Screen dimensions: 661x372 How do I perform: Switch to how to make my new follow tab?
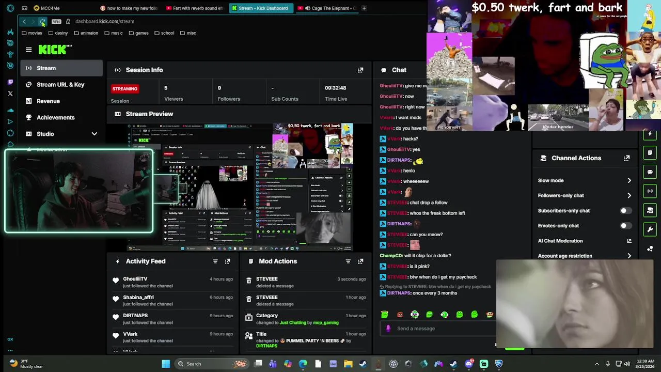[x=129, y=8]
